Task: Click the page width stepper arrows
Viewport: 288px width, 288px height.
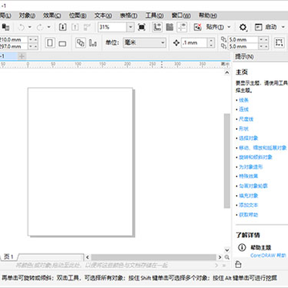Action: click(34, 39)
